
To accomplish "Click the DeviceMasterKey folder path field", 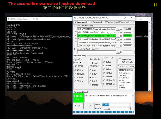I will tap(97, 52).
